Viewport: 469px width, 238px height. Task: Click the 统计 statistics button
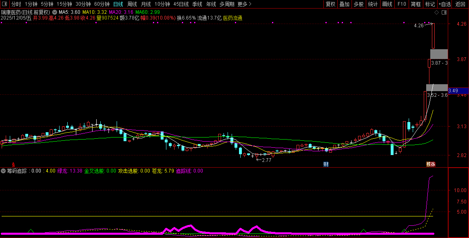click(x=373, y=4)
